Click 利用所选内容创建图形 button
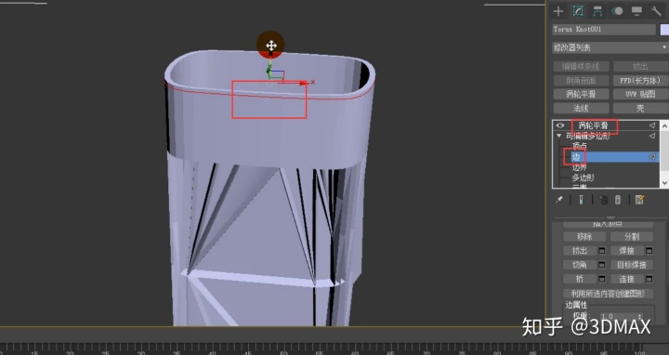669x355 pixels. point(608,294)
